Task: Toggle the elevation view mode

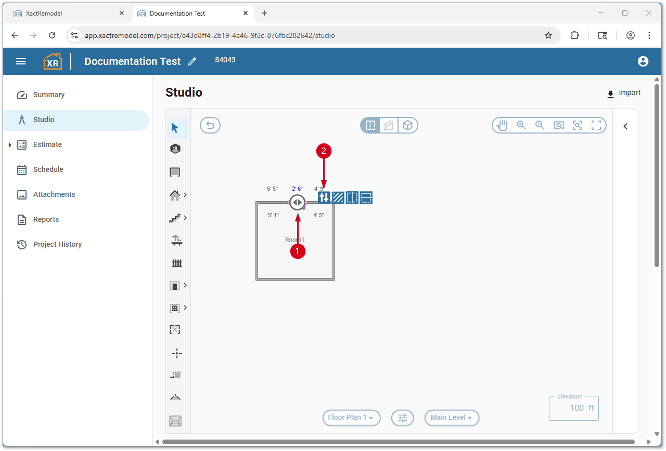Action: (x=389, y=125)
